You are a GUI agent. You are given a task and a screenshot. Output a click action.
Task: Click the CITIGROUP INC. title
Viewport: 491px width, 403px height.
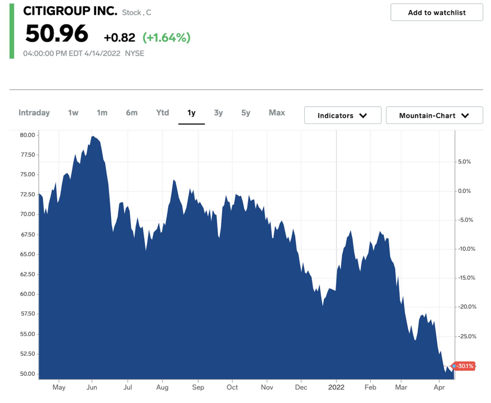click(70, 11)
